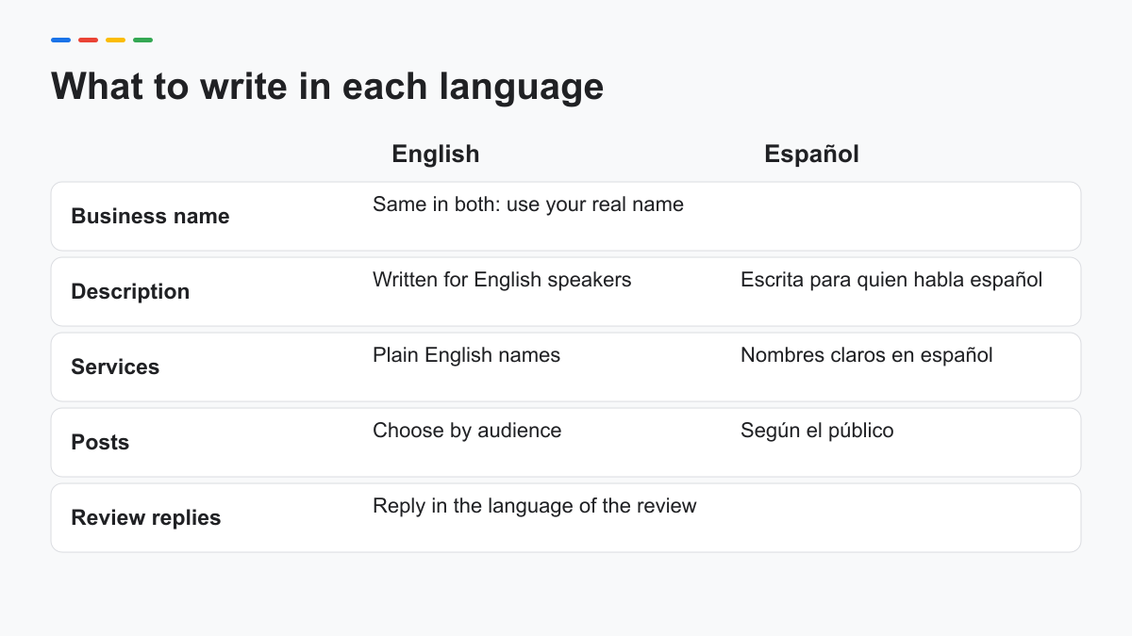Click the slide title 'What to write in each language'
The width and height of the screenshot is (1132, 636).
327,87
